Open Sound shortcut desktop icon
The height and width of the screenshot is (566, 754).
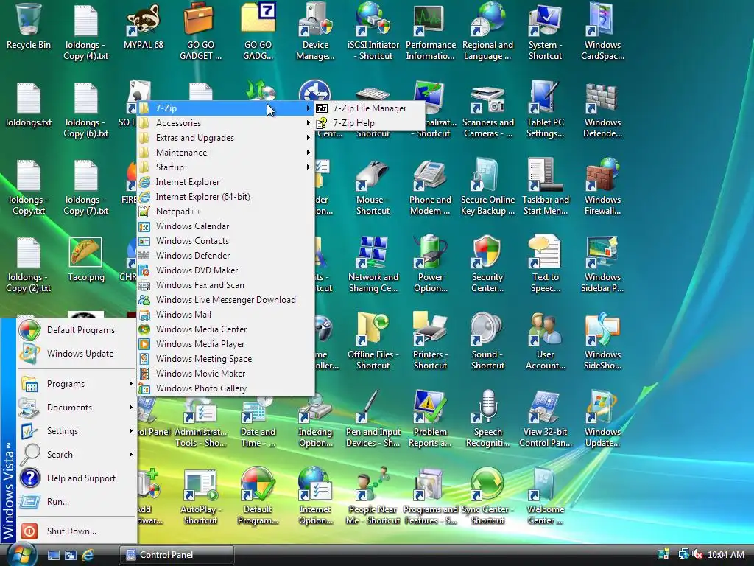(x=487, y=342)
